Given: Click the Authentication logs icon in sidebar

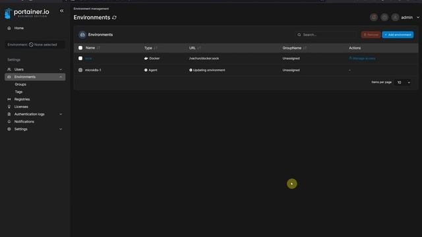Looking at the screenshot, I should coord(9,114).
